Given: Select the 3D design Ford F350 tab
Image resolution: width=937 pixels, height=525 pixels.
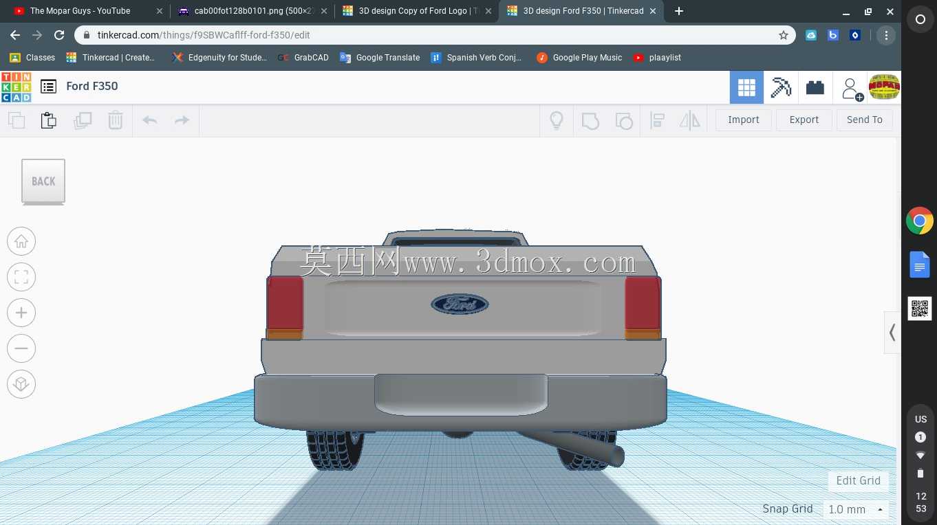Looking at the screenshot, I should coord(580,11).
